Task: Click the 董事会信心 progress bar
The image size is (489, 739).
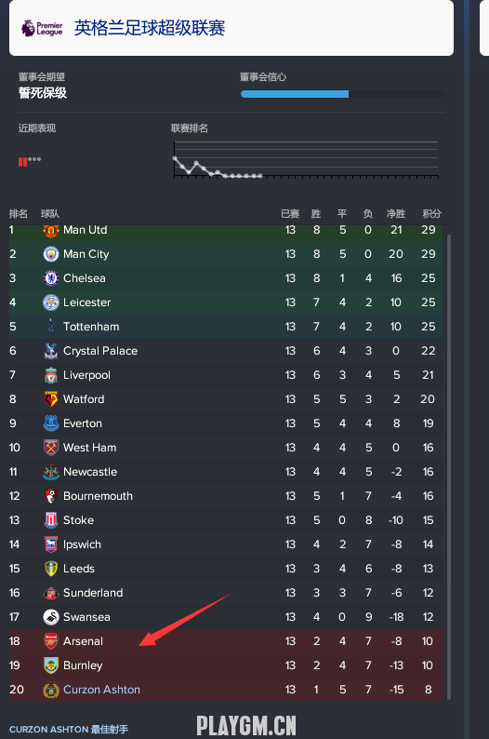Action: tap(342, 94)
